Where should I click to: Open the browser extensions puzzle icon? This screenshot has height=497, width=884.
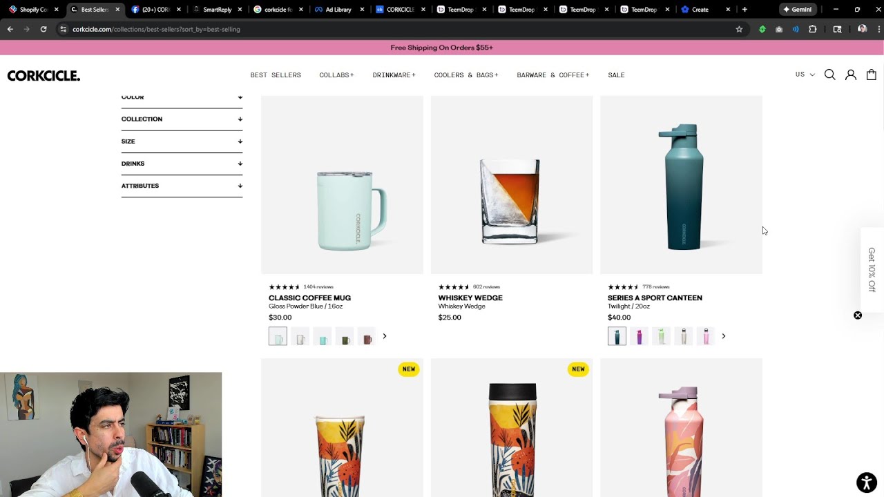click(812, 29)
